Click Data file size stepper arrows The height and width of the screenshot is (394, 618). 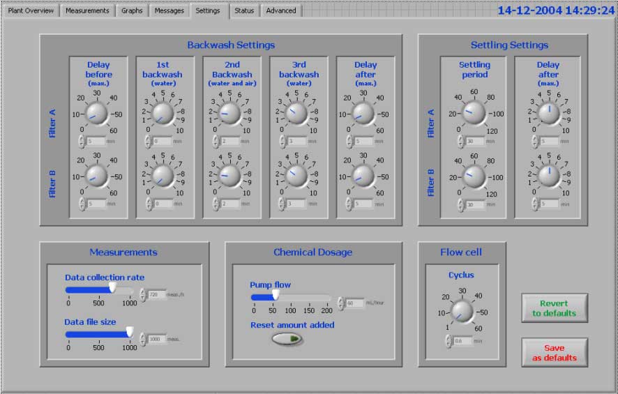(x=143, y=339)
